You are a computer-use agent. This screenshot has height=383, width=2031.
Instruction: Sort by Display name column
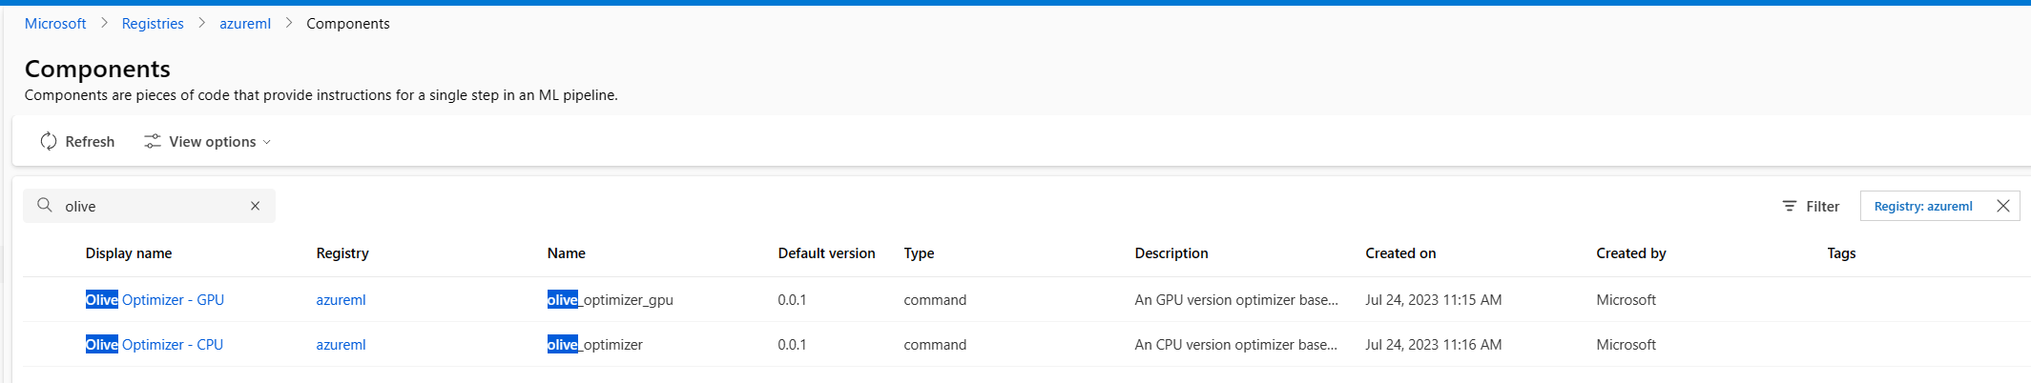(129, 253)
